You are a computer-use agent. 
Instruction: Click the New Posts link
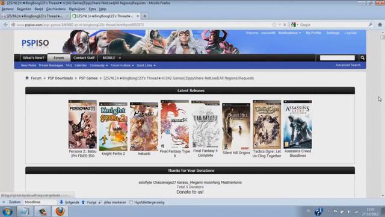pos(28,66)
